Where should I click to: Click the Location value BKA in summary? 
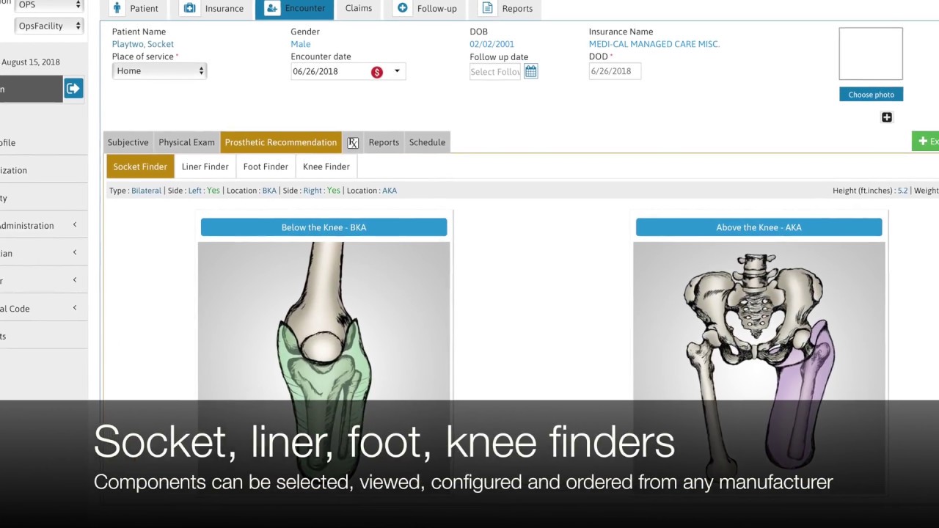click(x=269, y=191)
